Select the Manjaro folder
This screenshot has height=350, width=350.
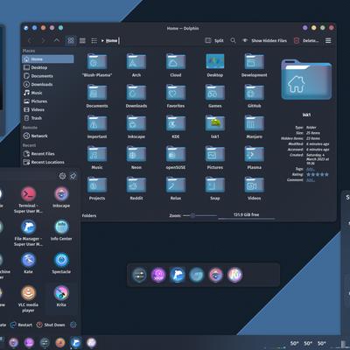(x=254, y=126)
